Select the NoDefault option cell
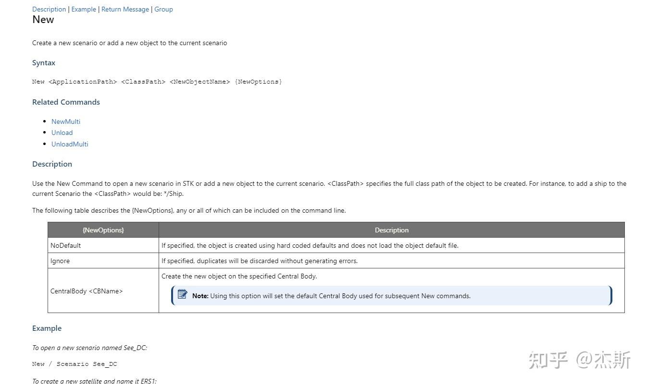Viewport: 647px width, 387px height. pos(66,245)
